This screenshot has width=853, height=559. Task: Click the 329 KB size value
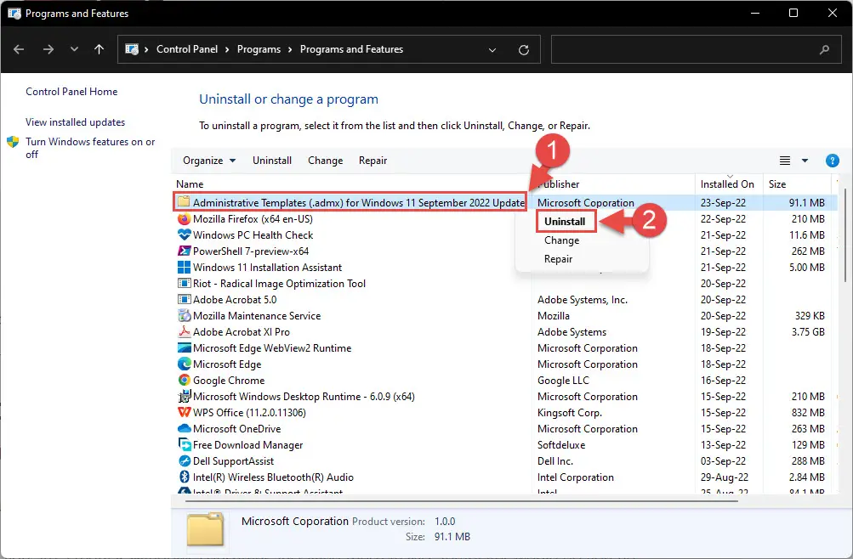(810, 316)
